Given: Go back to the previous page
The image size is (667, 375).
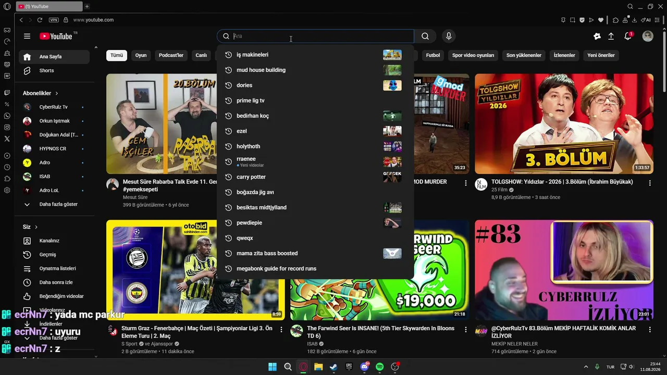Looking at the screenshot, I should (x=21, y=20).
